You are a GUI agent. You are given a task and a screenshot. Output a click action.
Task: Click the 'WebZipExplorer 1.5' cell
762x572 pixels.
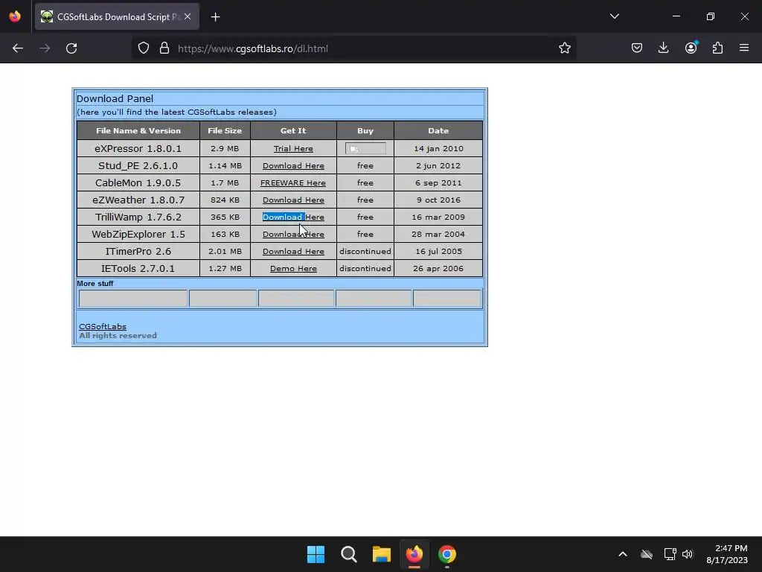point(138,234)
